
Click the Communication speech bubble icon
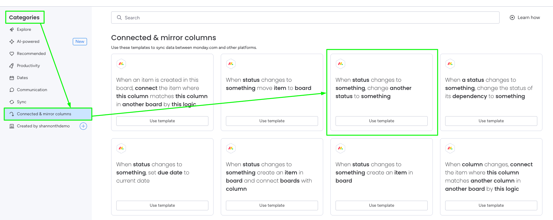pyautogui.click(x=12, y=90)
